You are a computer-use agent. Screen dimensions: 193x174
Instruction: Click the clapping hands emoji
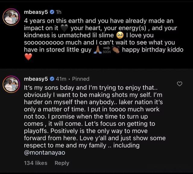[x=117, y=50]
